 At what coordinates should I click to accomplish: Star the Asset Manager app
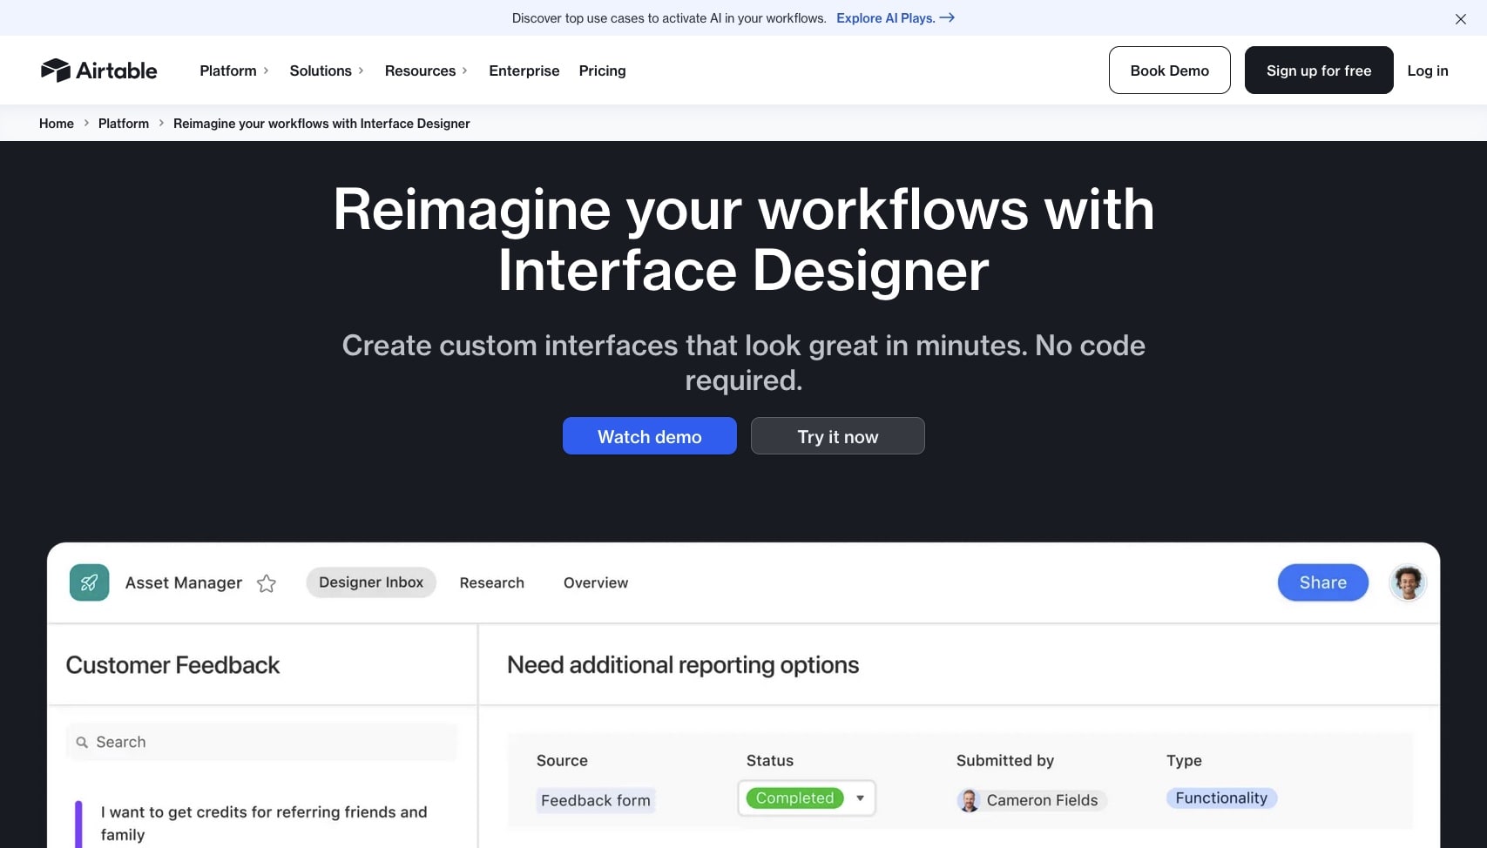267,583
